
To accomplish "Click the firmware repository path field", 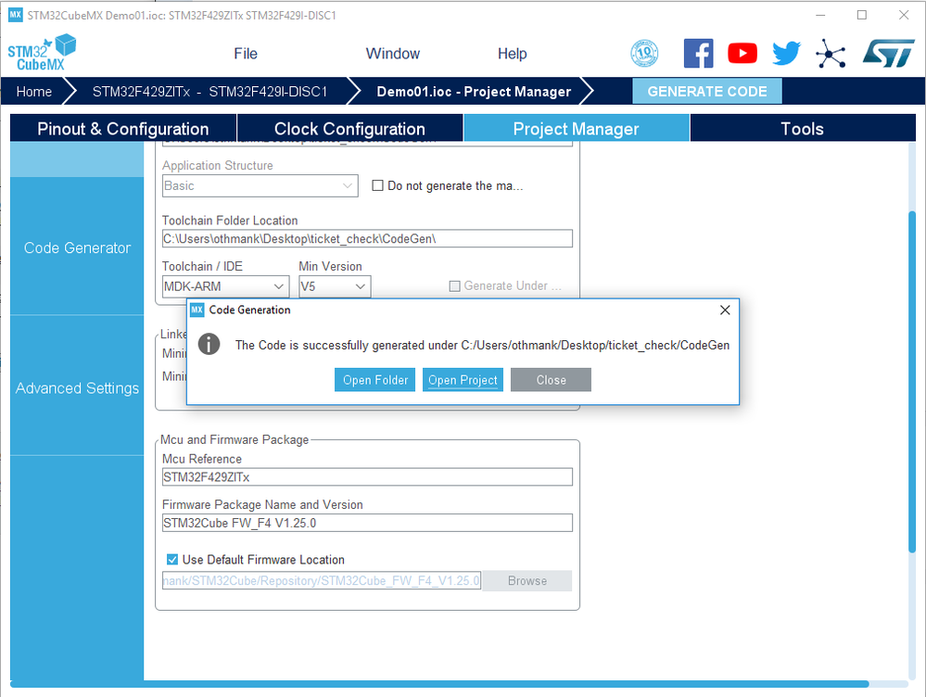I will point(322,580).
